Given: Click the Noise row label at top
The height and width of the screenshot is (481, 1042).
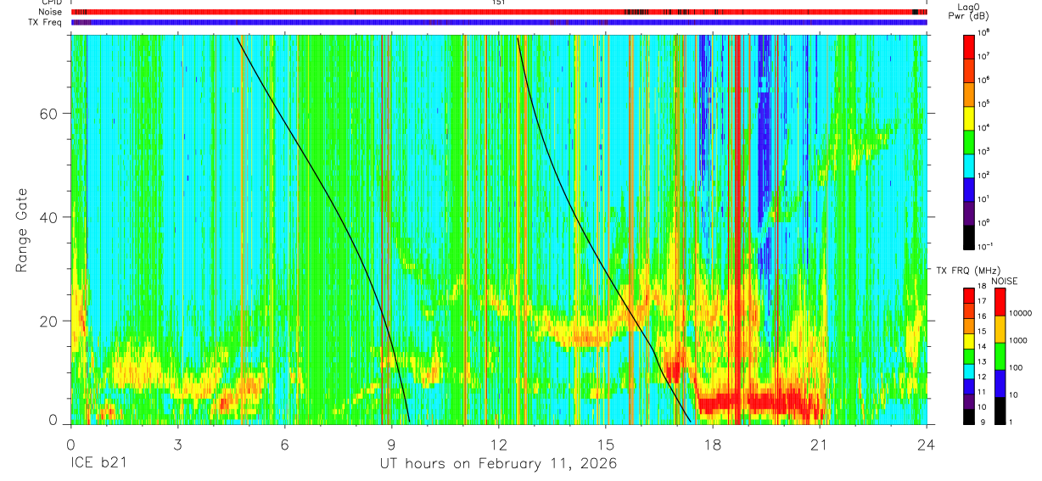Looking at the screenshot, I should point(50,12).
